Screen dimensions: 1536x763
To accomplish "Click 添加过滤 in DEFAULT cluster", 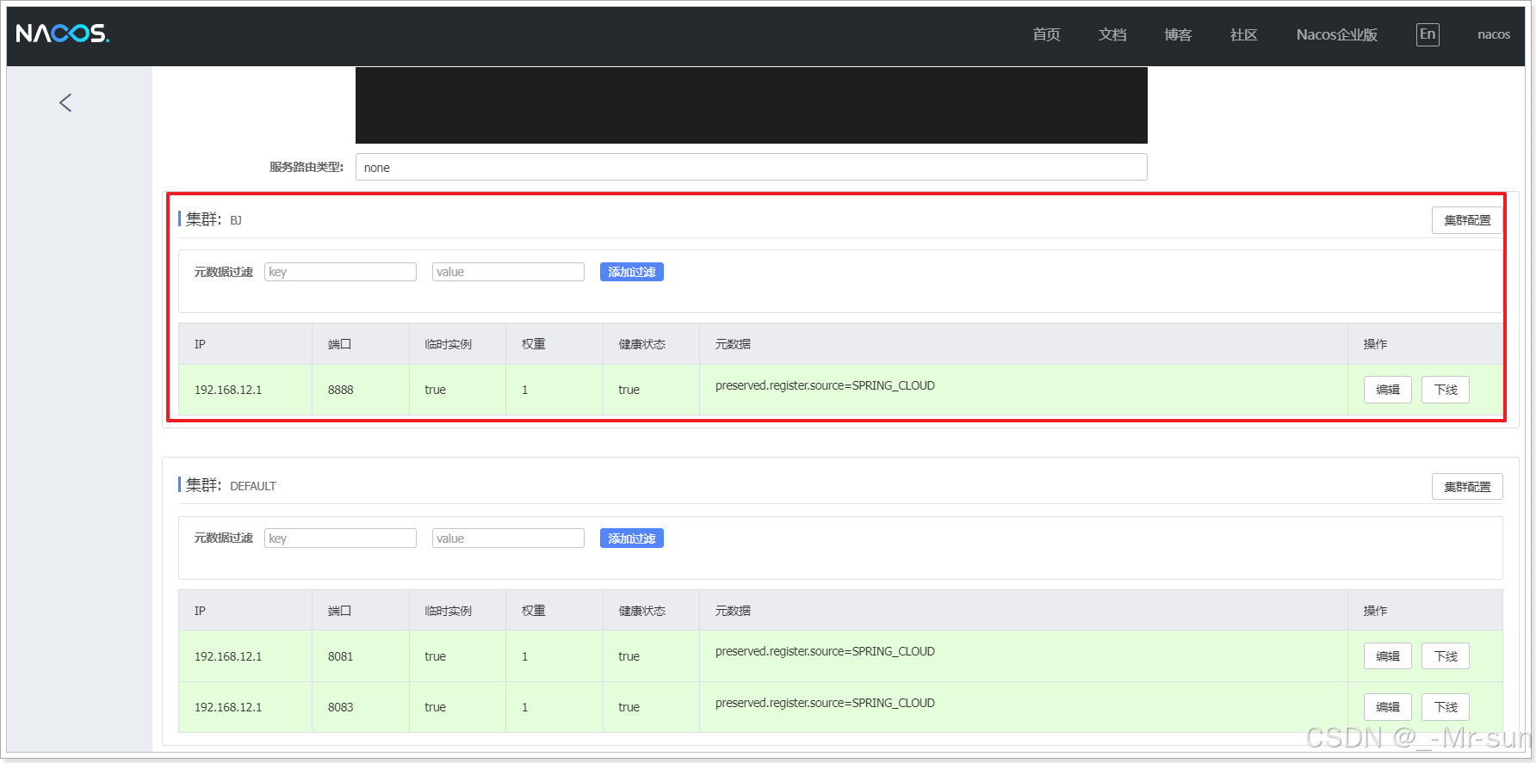I will (632, 538).
